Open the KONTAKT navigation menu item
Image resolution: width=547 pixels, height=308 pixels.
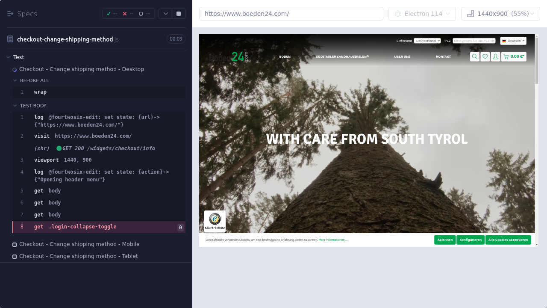443,56
